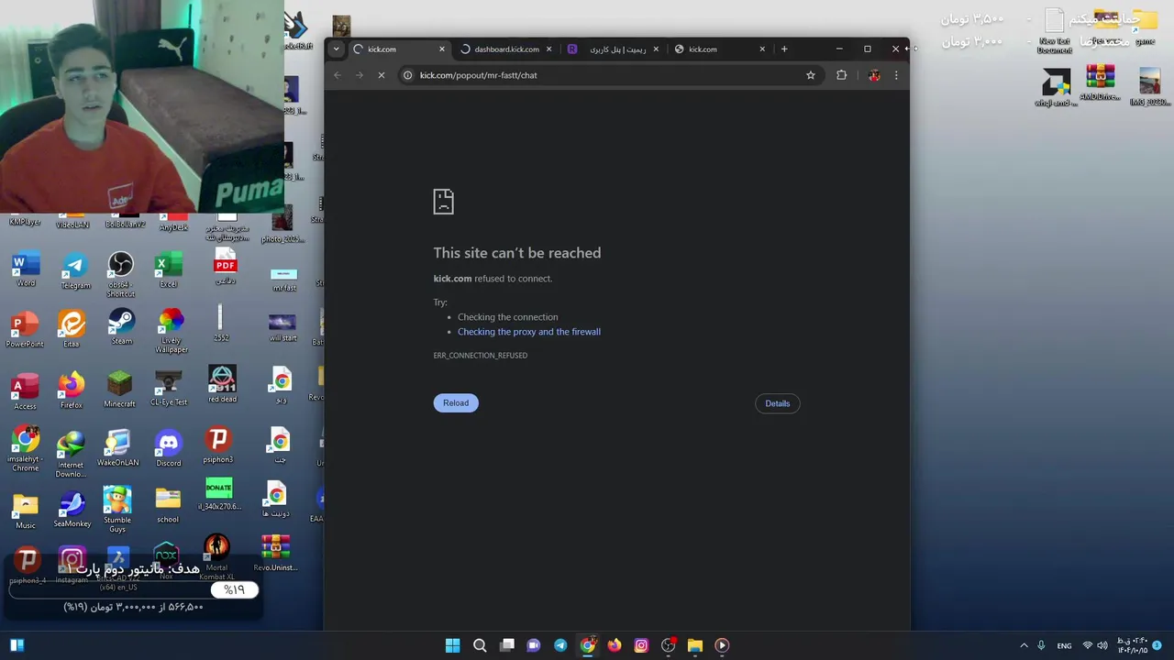Launch Internet Download Manager desktop icon

71,455
